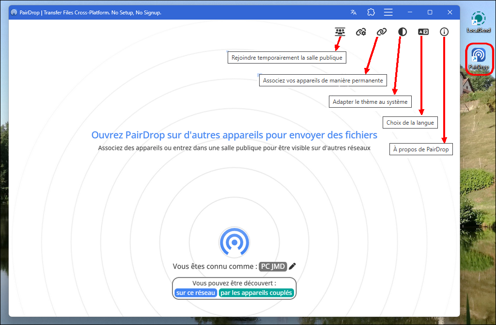Viewport: 496px width, 325px height.
Task: Click the "sur ce réseau" badge
Action: pyautogui.click(x=196, y=292)
